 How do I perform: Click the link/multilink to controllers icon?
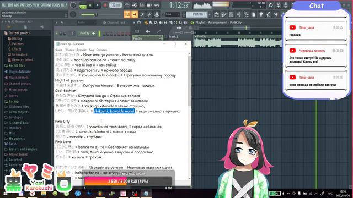[x=149, y=14]
